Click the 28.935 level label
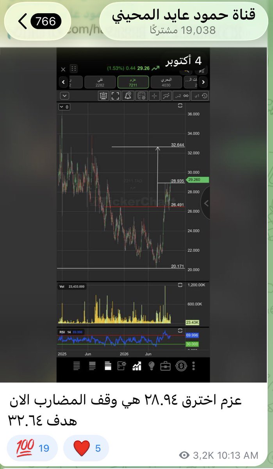Screen dimensions: 273x469 tap(177, 181)
